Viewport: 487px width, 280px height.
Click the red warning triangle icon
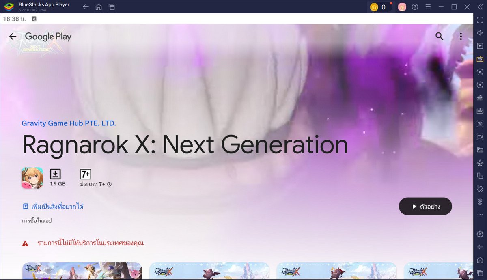[25, 243]
